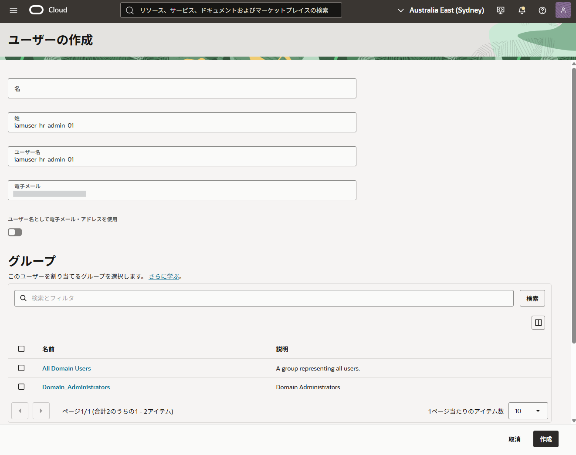Click the column settings icon above the group table
The height and width of the screenshot is (455, 576).
point(538,322)
